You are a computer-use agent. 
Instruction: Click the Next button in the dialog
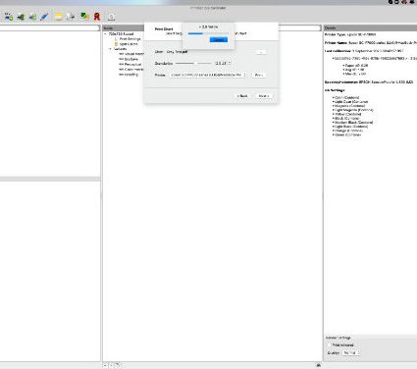(x=264, y=96)
